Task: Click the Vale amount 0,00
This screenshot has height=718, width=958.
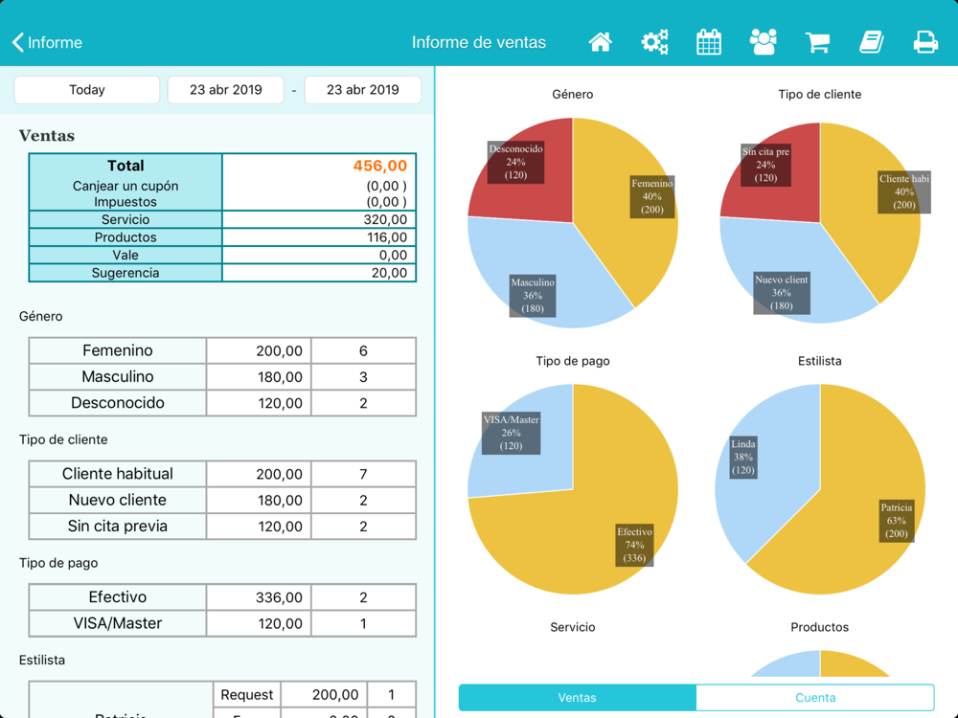Action: [x=393, y=256]
